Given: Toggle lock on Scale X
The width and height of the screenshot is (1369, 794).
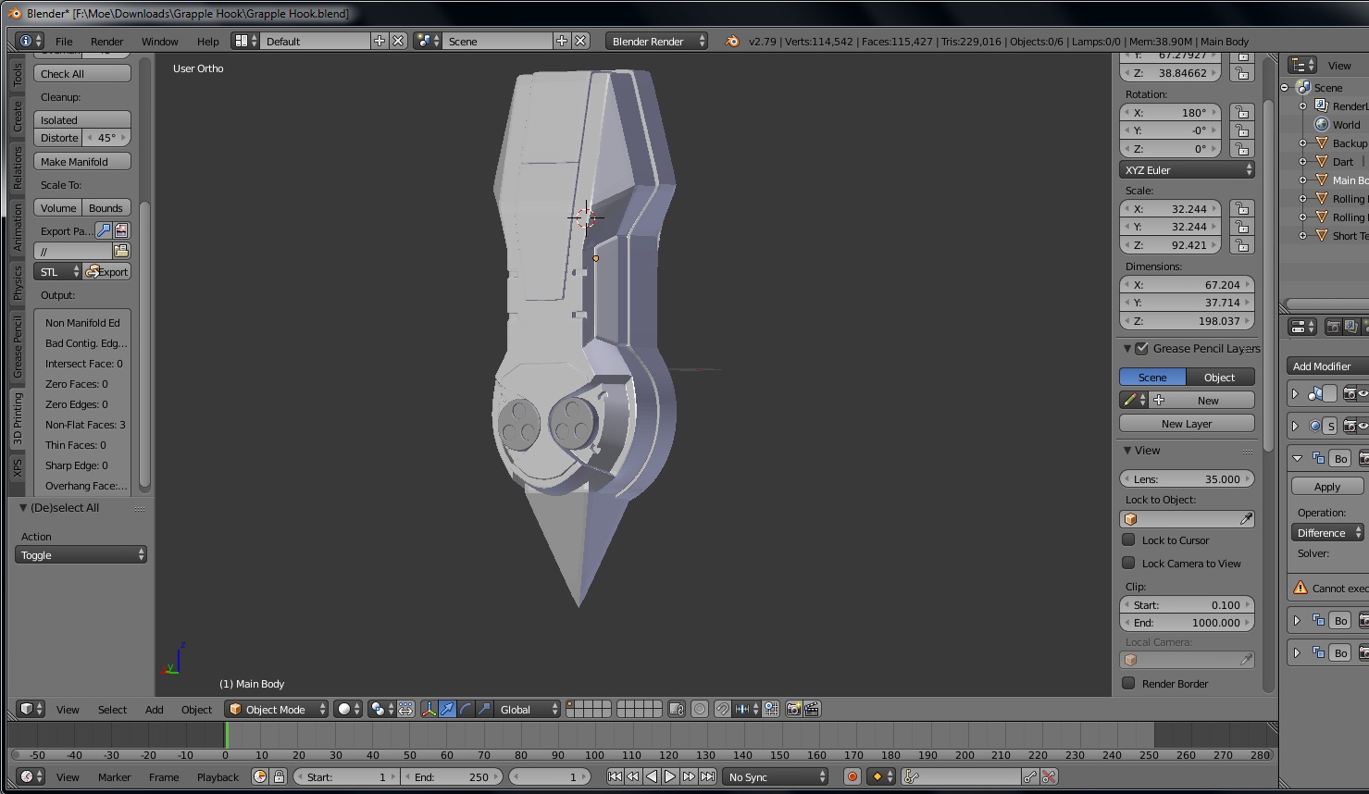Looking at the screenshot, I should (x=1242, y=208).
